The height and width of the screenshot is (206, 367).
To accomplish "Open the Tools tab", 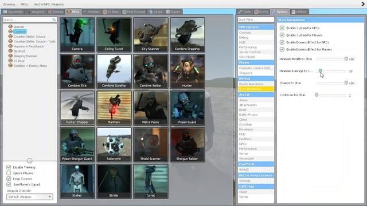I will click(244, 11).
